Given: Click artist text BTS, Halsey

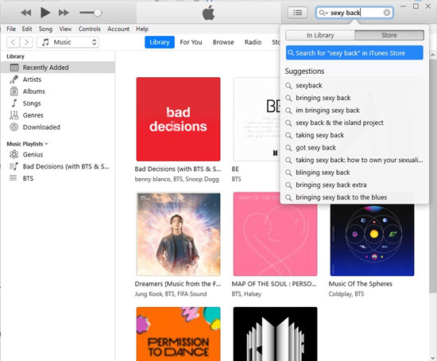Looking at the screenshot, I should (x=246, y=294).
